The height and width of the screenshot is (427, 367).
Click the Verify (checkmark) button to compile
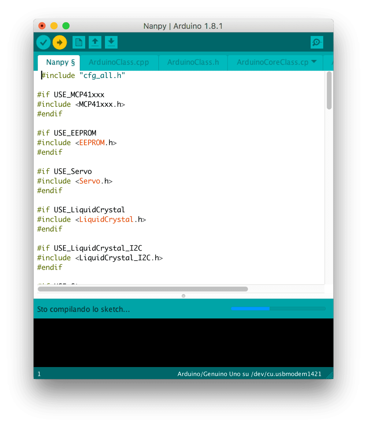pyautogui.click(x=43, y=42)
